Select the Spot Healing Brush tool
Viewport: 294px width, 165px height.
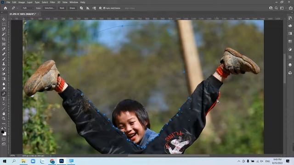click(4, 54)
